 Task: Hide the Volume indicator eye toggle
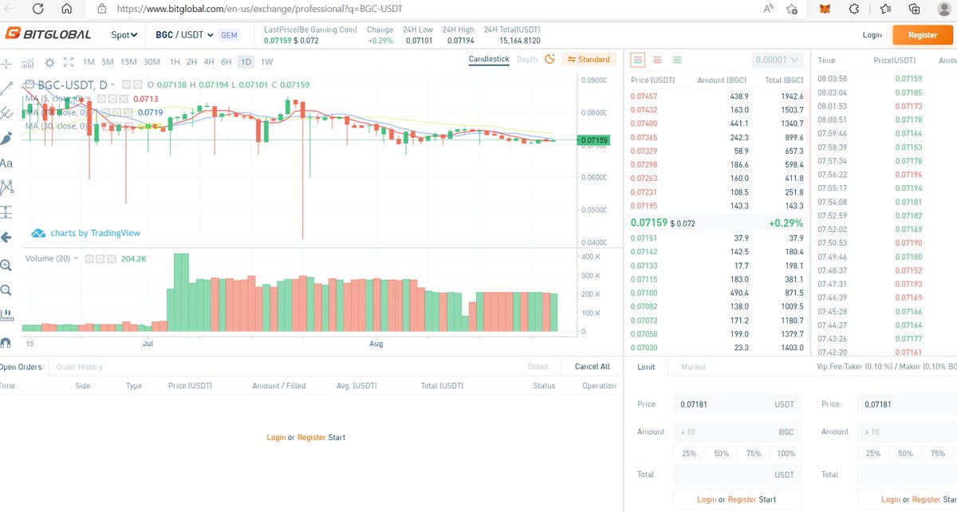[89, 258]
